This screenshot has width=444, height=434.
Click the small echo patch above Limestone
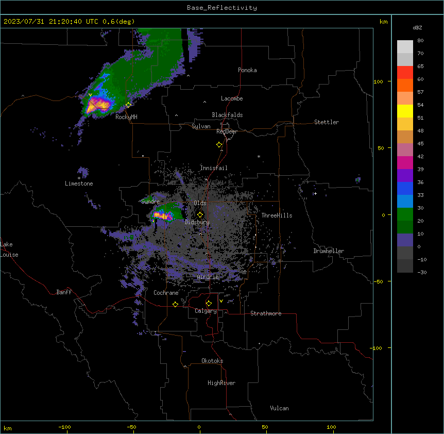pyautogui.click(x=83, y=172)
